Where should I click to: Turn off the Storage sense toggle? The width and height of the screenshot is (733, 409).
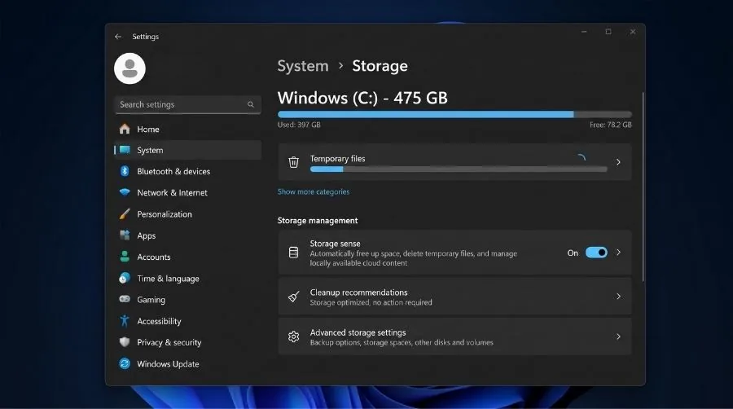point(596,253)
